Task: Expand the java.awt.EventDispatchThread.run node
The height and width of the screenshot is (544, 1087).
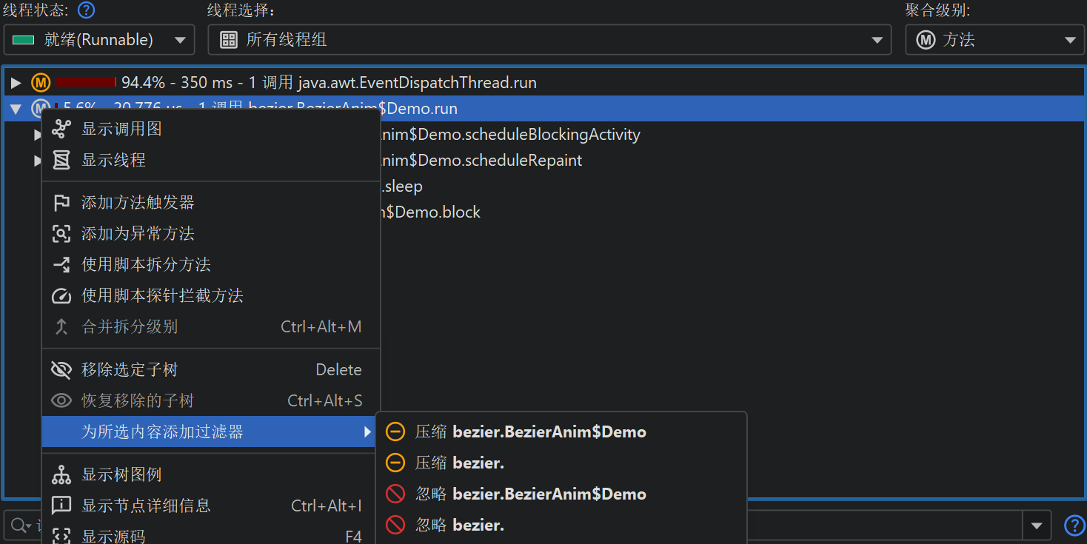Action: tap(16, 83)
